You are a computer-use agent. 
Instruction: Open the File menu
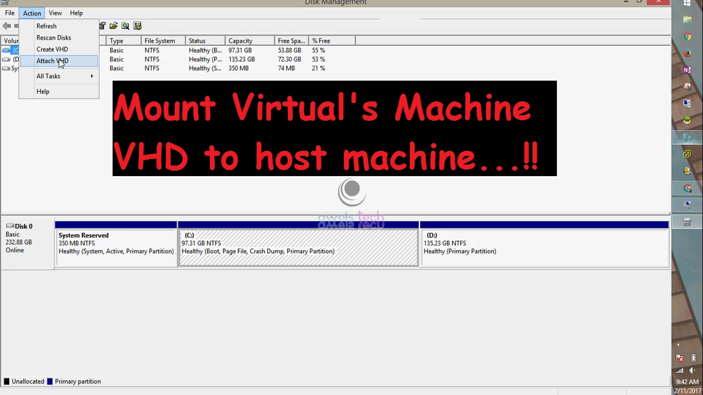coord(10,13)
